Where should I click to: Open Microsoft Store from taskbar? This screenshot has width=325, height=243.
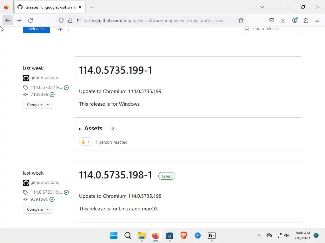coord(169,235)
